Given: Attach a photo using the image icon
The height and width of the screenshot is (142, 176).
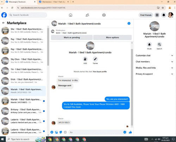Looking at the screenshot, I should pyautogui.click(x=56, y=132).
